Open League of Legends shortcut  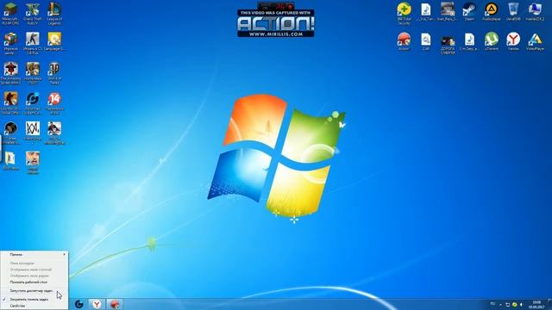[x=54, y=14]
